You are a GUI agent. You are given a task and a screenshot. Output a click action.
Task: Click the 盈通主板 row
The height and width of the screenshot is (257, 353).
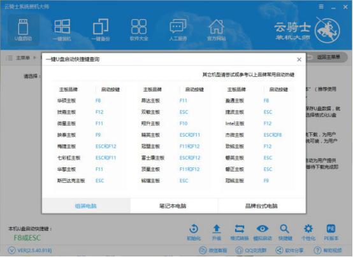point(257,101)
